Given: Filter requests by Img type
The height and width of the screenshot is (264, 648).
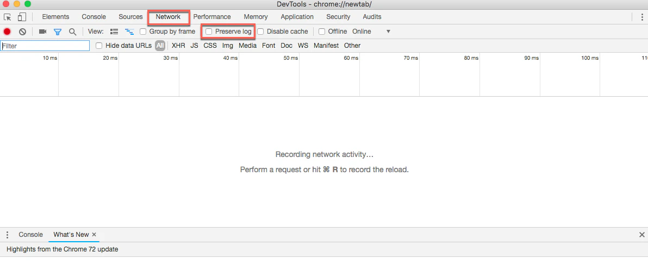Looking at the screenshot, I should [x=228, y=46].
